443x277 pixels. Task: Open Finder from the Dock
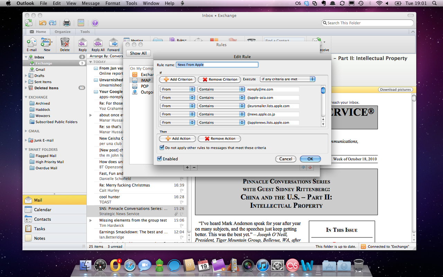[x=85, y=265]
